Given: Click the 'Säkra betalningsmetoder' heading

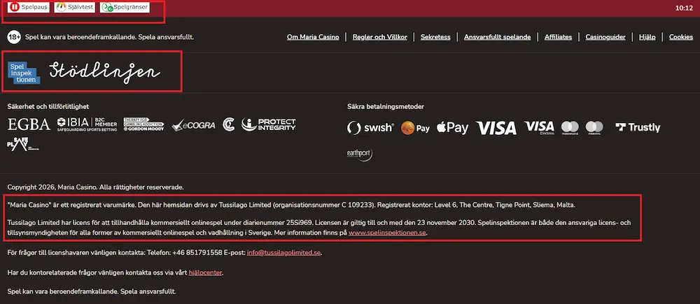Looking at the screenshot, I should tap(386, 106).
